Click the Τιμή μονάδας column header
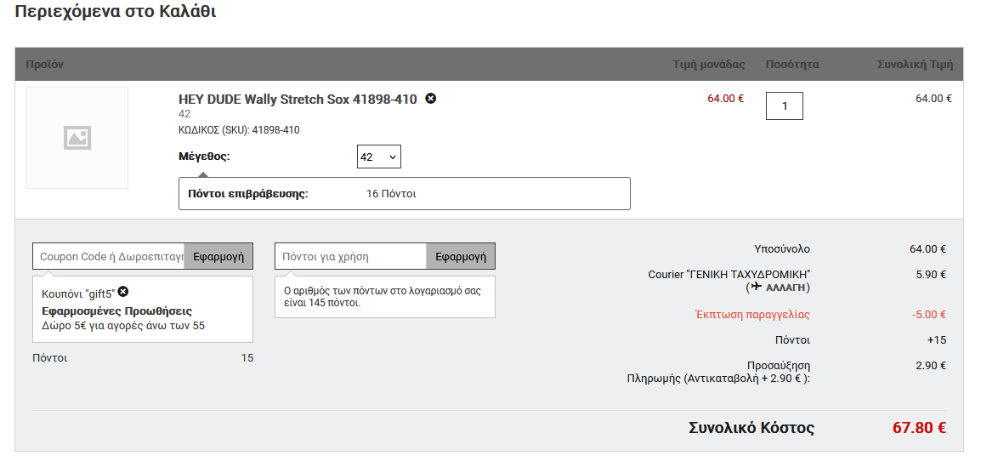The image size is (981, 456). click(x=709, y=65)
